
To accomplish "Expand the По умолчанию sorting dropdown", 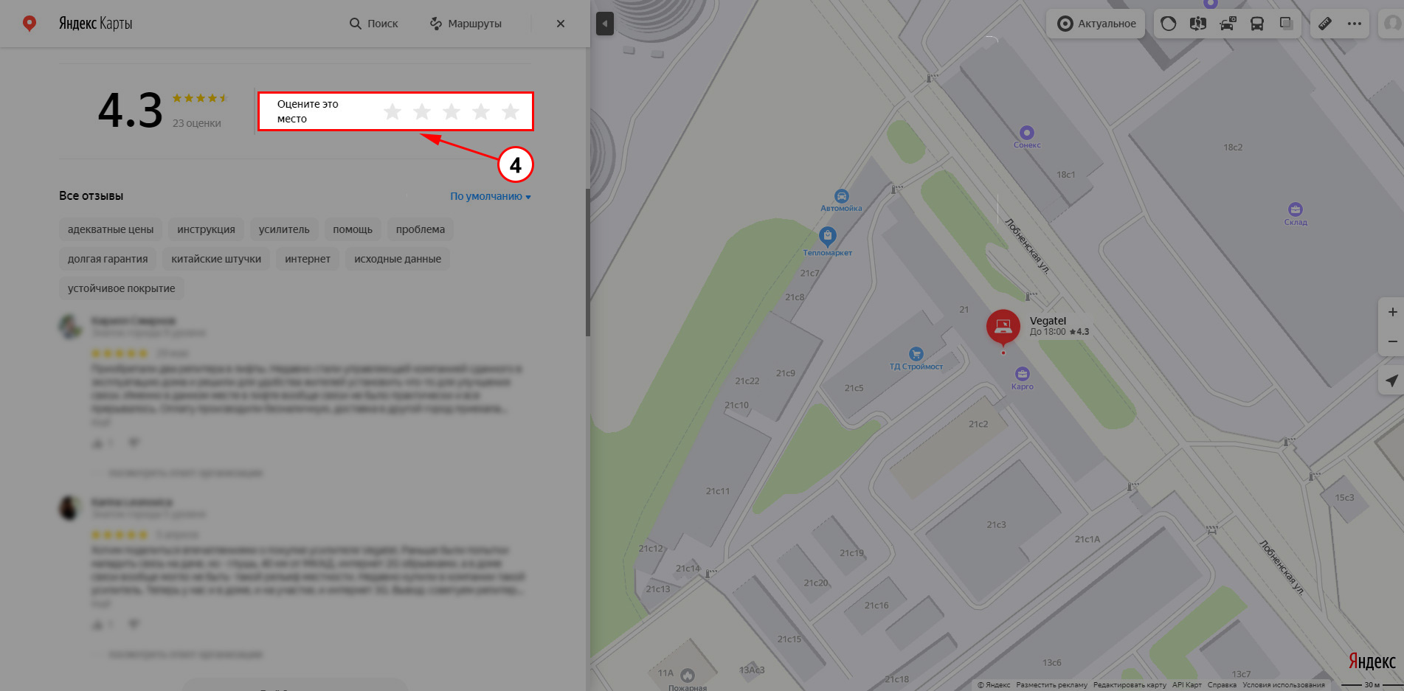I will 491,196.
